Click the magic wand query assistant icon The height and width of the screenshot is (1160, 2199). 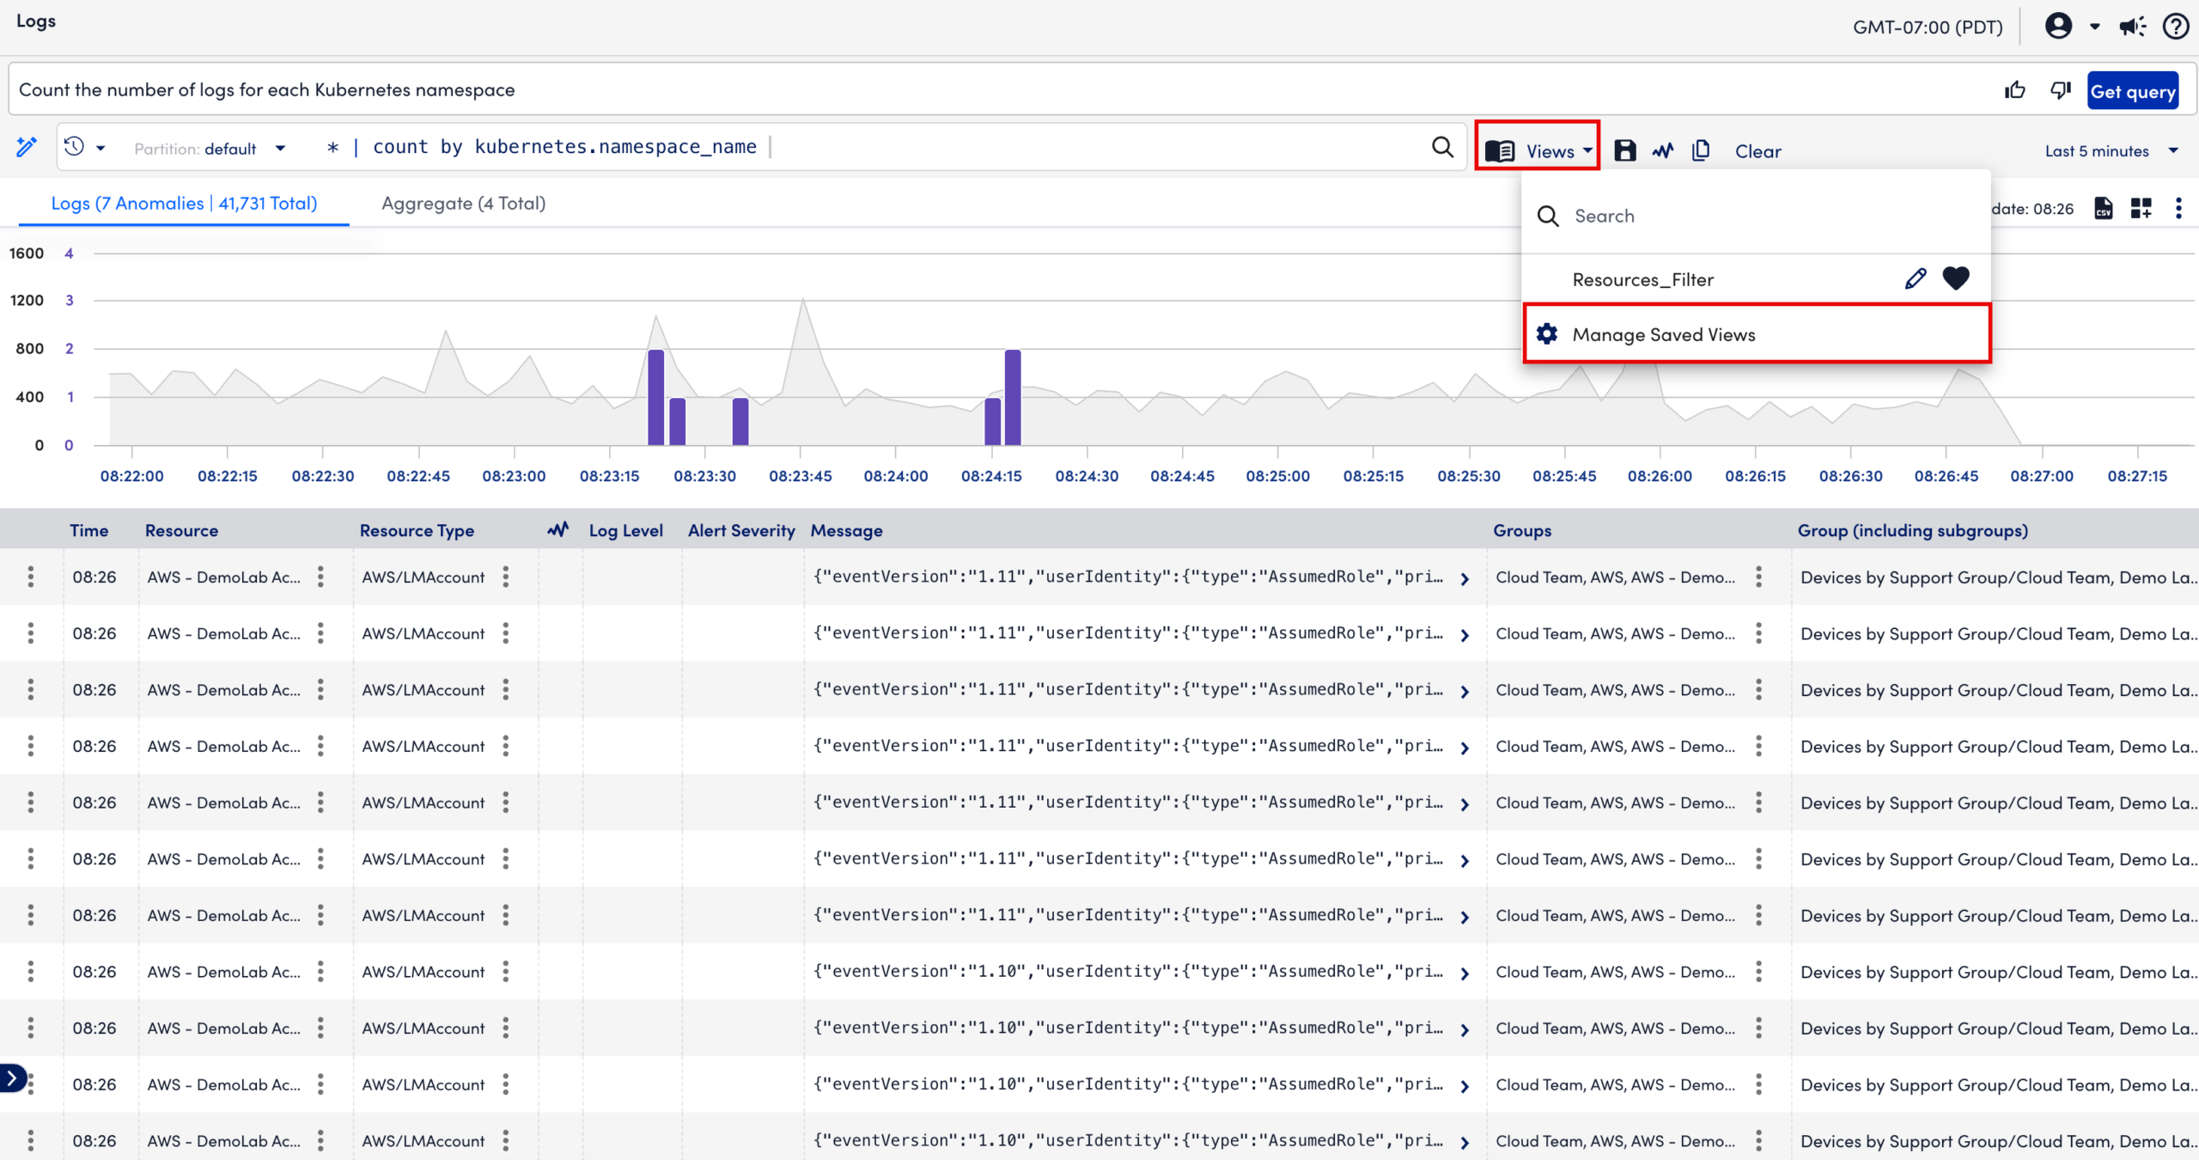click(27, 148)
